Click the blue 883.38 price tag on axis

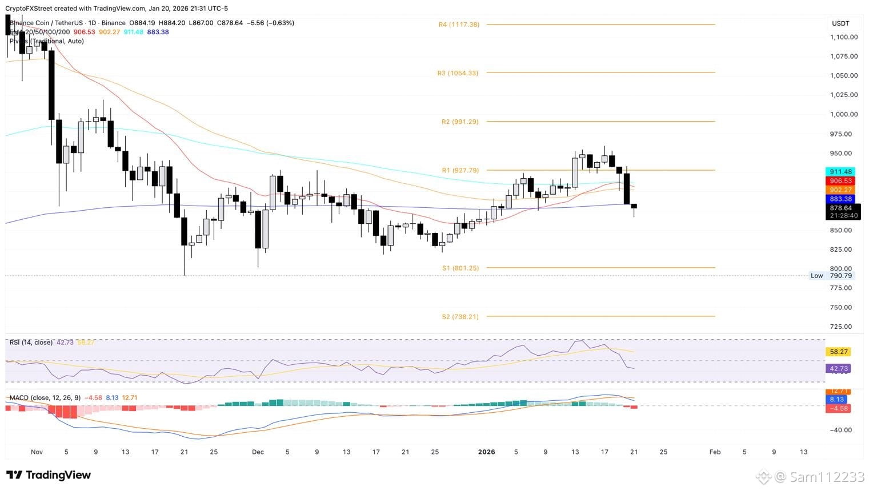coord(840,199)
